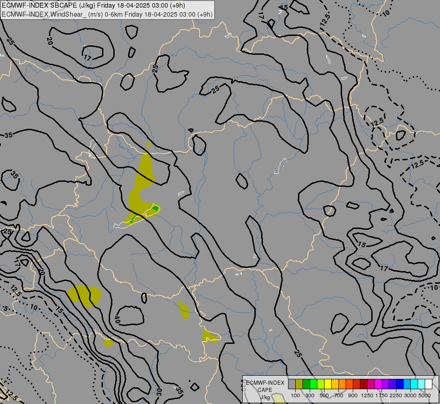The height and width of the screenshot is (404, 440).
Task: Click the white swatch ending the legend
Action: tap(429, 384)
